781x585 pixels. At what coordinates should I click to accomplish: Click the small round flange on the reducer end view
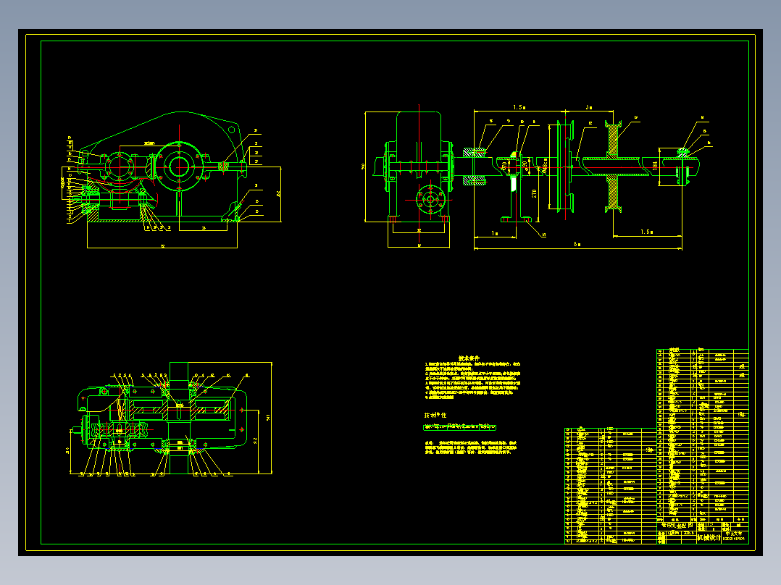tap(430, 200)
